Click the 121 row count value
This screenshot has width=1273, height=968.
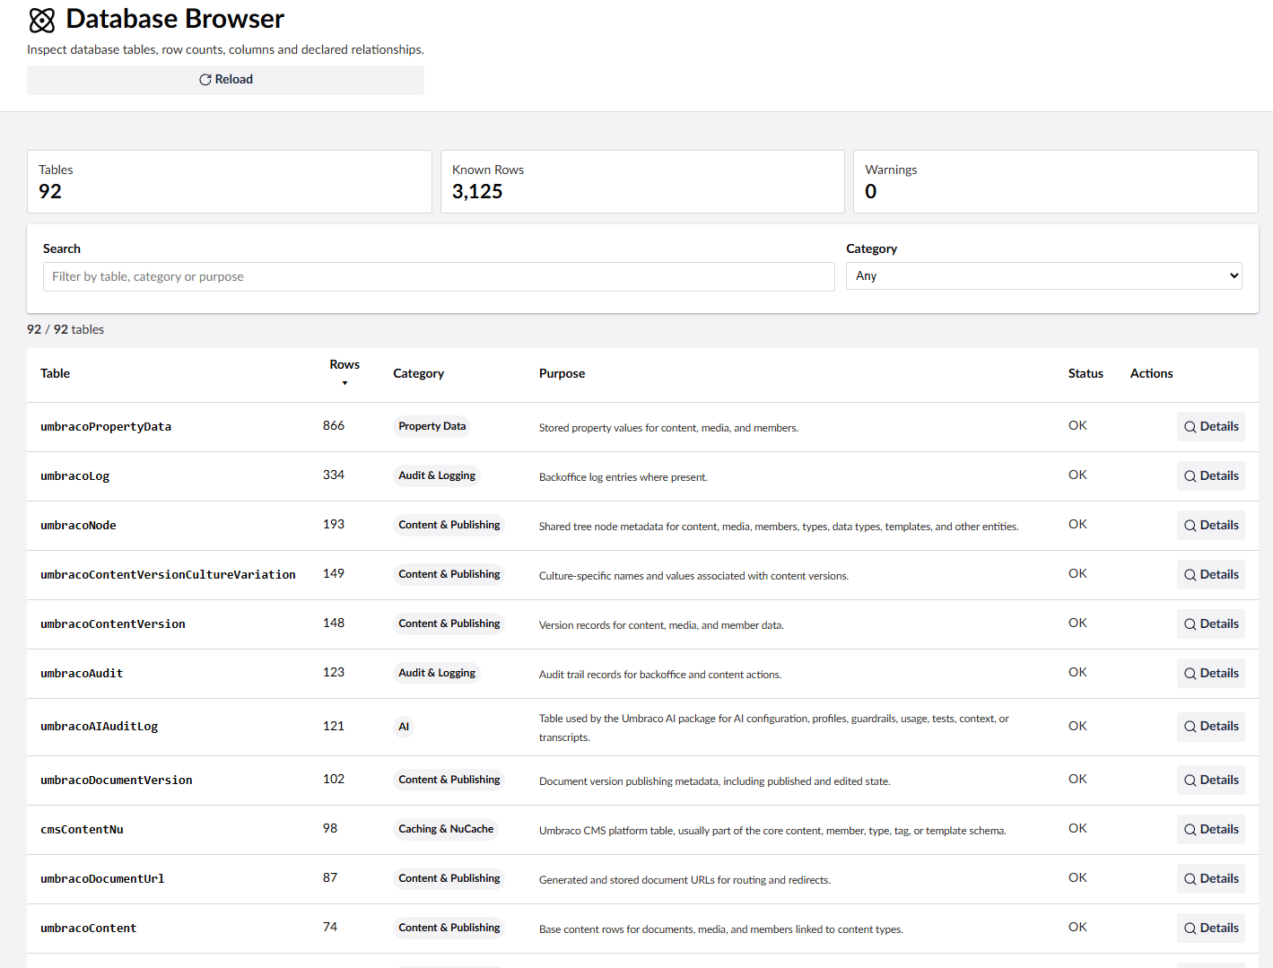334,726
